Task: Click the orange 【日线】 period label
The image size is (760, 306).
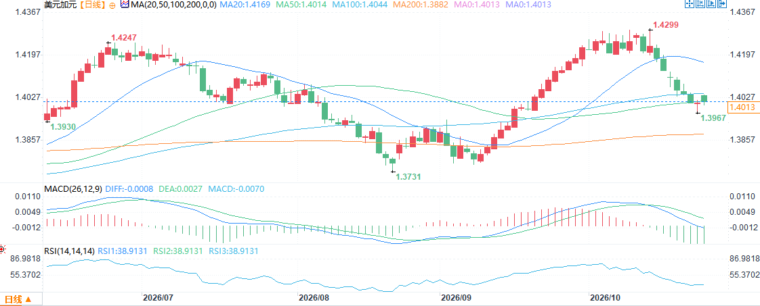Action: [x=93, y=5]
